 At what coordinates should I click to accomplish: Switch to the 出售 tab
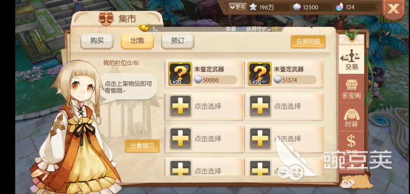click(137, 41)
